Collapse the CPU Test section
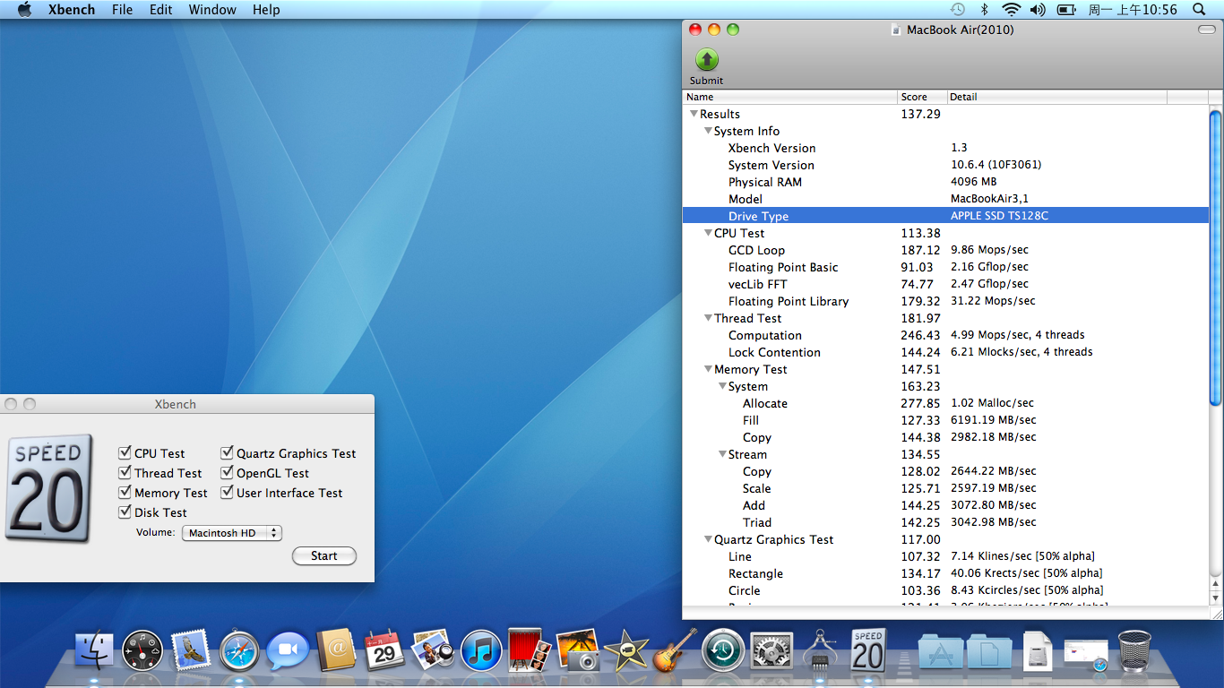 (x=708, y=233)
